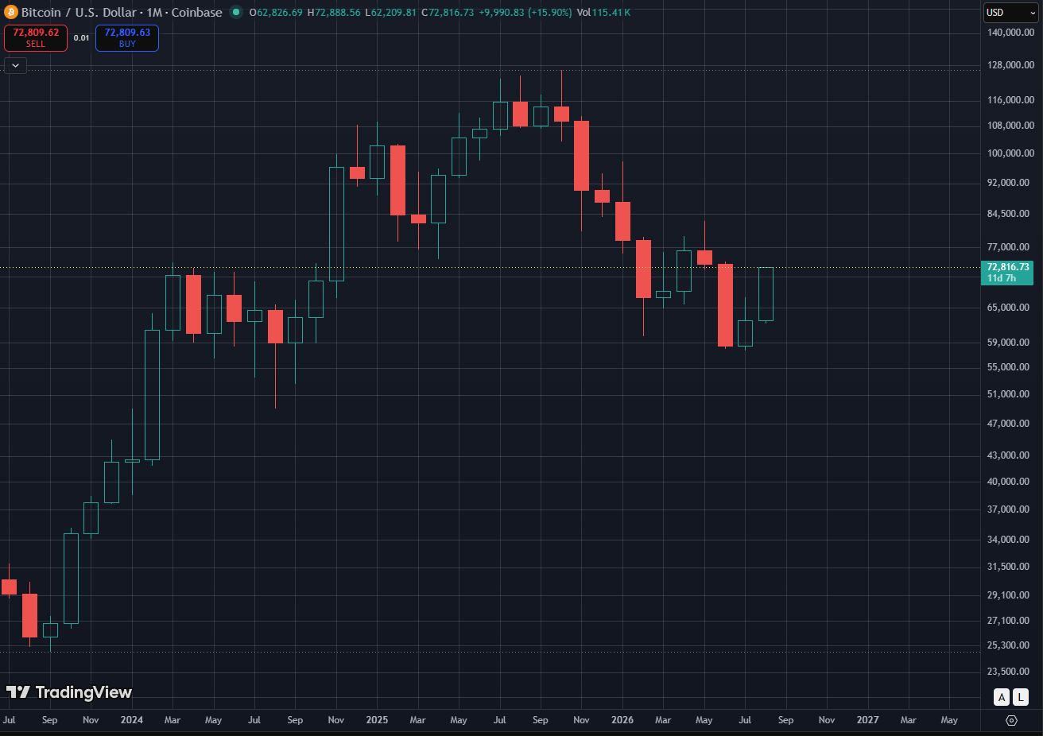The image size is (1043, 736).
Task: Toggle auto scale with the A button
Action: (x=1002, y=697)
